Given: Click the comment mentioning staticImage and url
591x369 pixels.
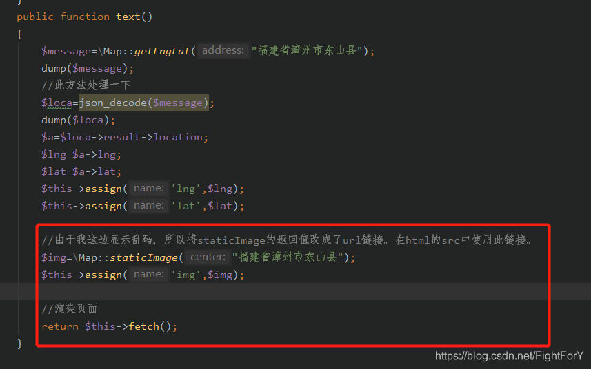Looking at the screenshot, I should tap(288, 240).
